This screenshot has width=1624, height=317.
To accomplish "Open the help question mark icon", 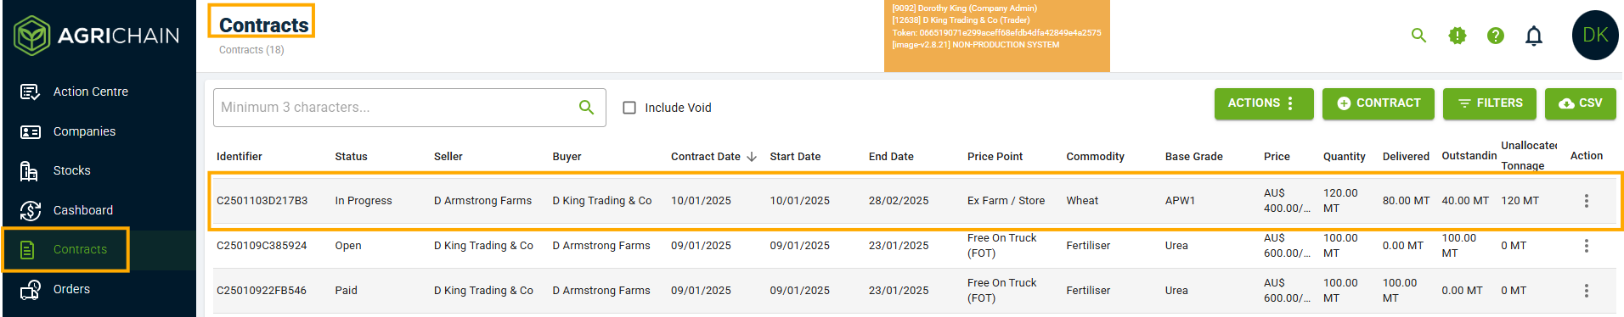I will 1496,36.
